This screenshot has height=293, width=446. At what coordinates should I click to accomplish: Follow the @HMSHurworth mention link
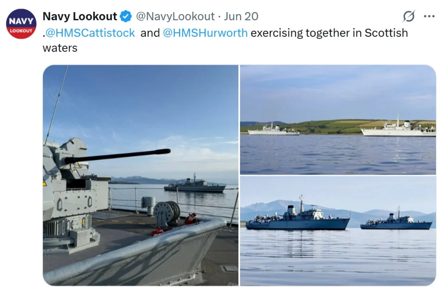[205, 33]
